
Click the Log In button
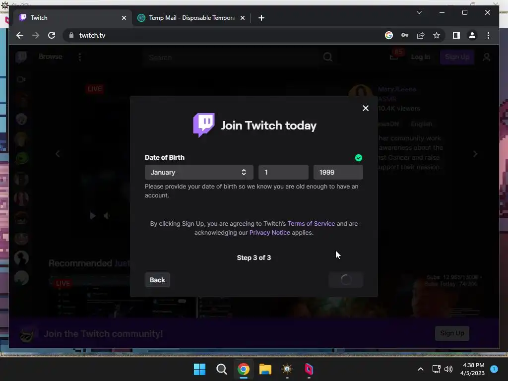pos(421,57)
